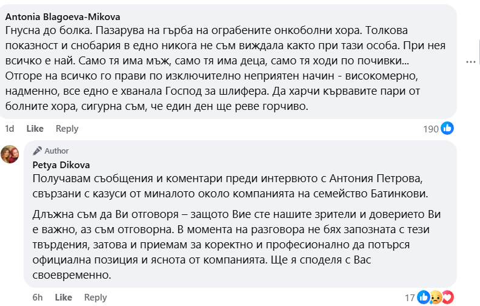Open the three-dots comment options menu
The image size is (480, 306).
[x=472, y=61]
